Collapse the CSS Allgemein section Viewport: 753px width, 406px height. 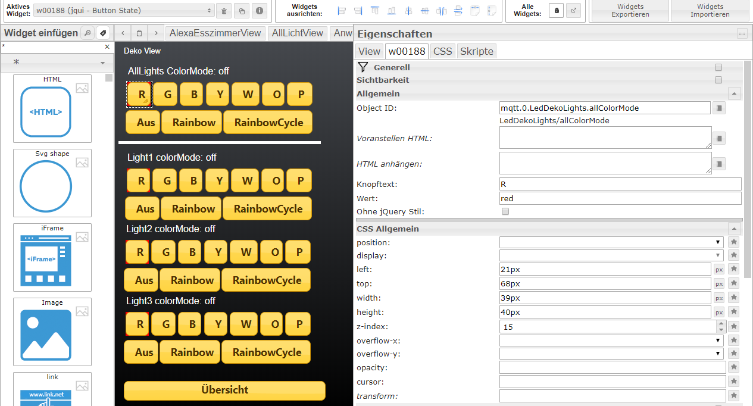[735, 229]
